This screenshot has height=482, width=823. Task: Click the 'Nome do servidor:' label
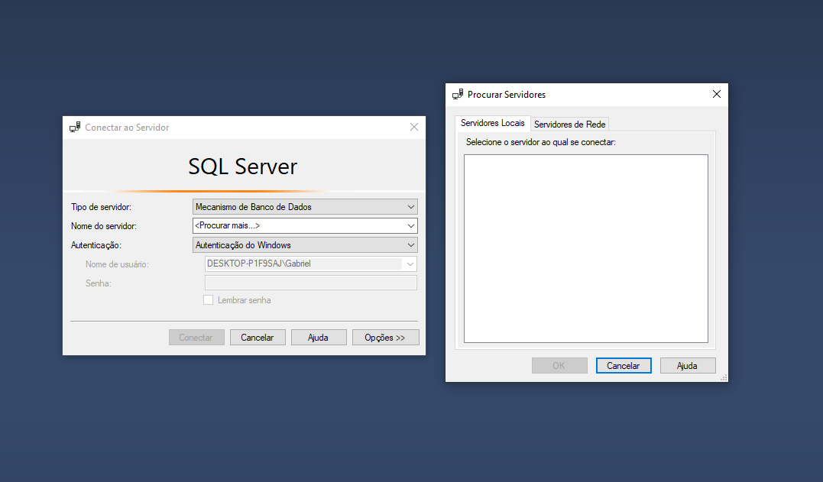104,226
